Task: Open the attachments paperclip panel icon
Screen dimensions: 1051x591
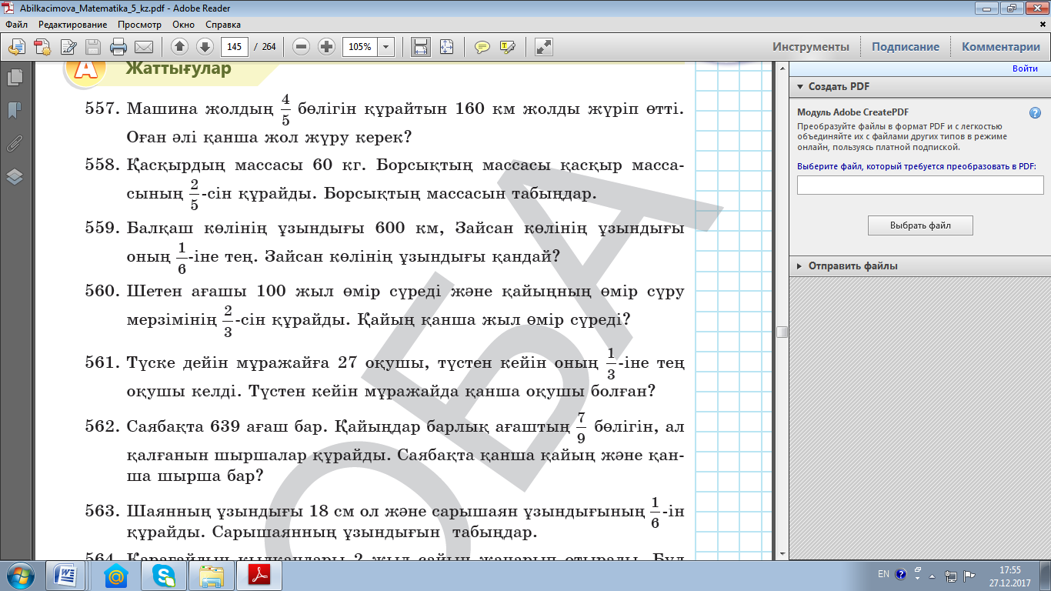Action: [15, 143]
